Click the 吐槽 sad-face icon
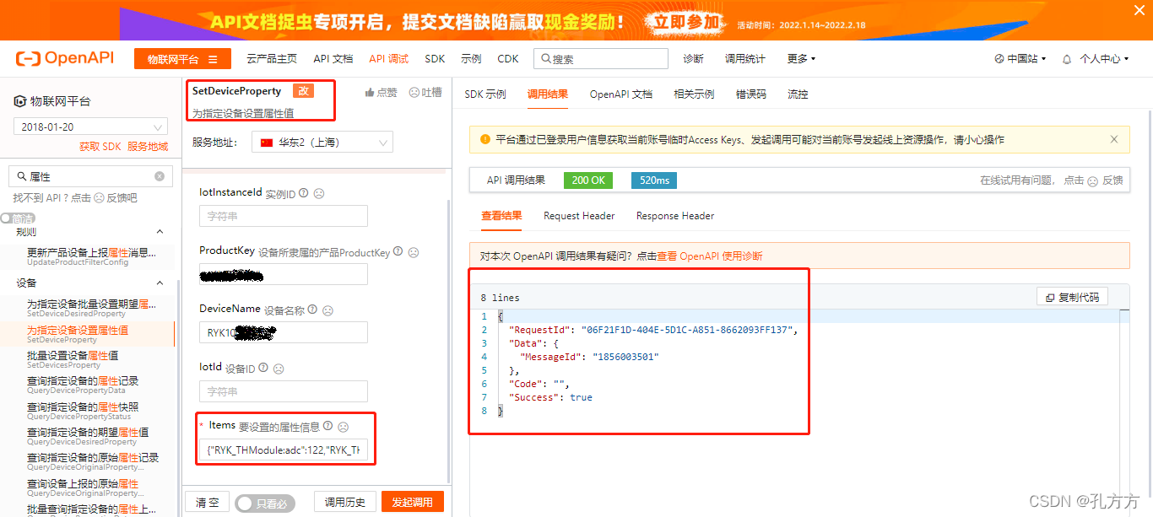The width and height of the screenshot is (1153, 517). click(414, 93)
